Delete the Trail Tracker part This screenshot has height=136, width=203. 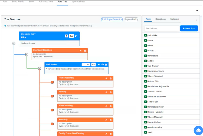coord(106,64)
